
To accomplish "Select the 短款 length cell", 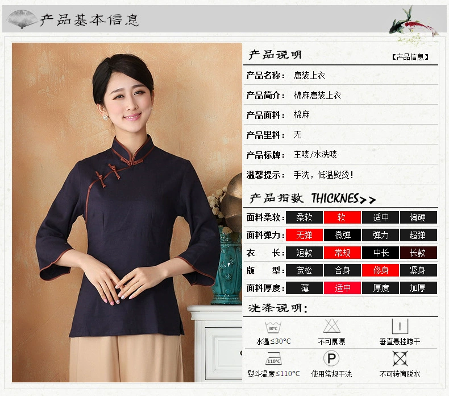I will click(x=304, y=253).
